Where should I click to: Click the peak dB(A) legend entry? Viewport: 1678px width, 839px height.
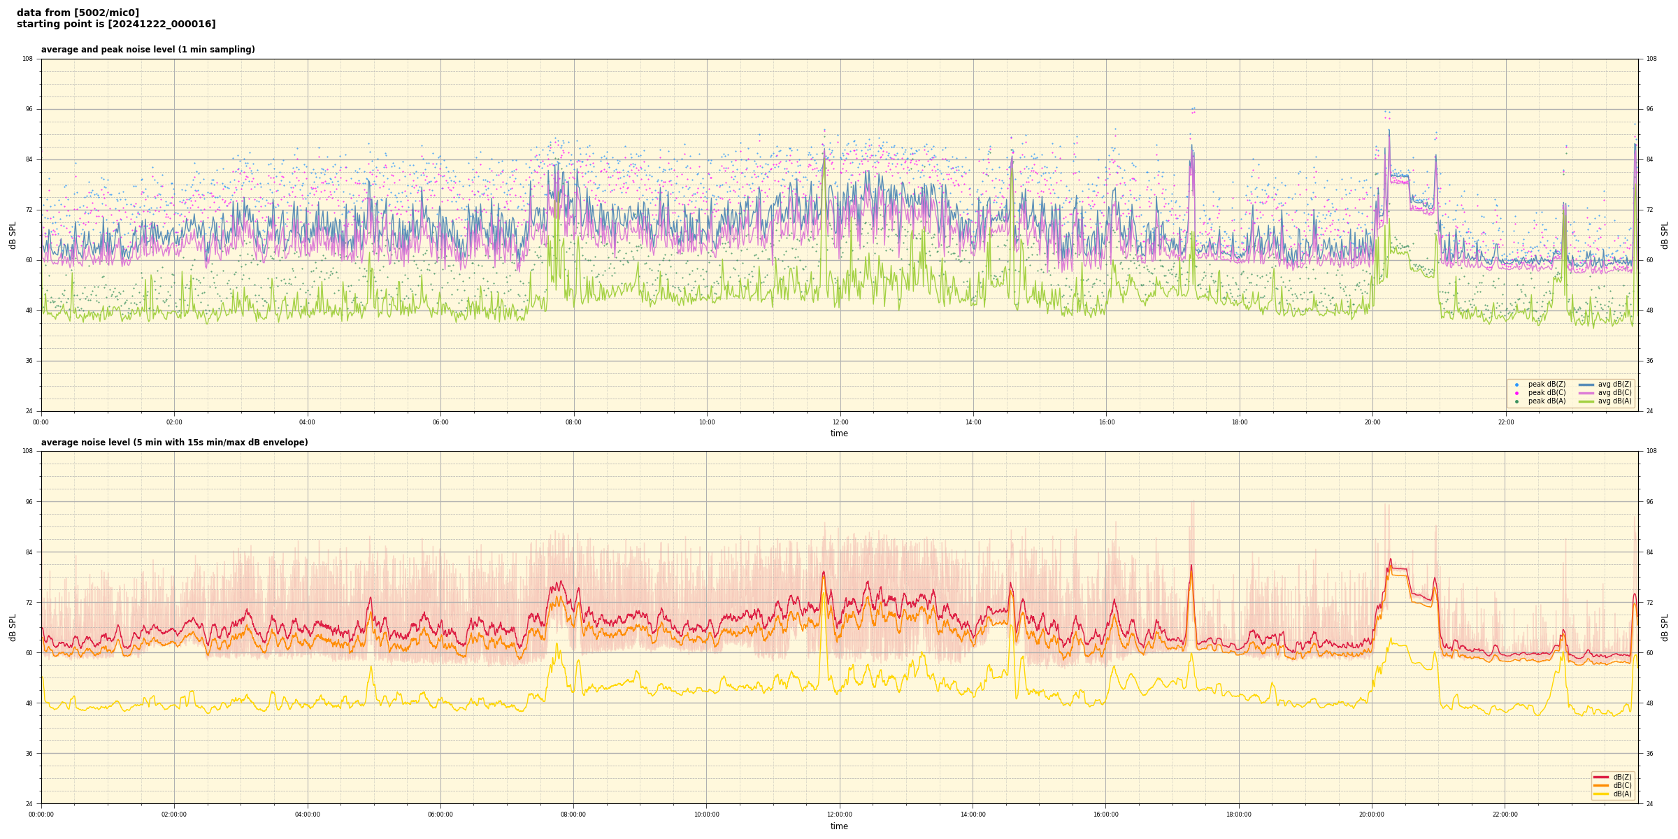[1547, 401]
